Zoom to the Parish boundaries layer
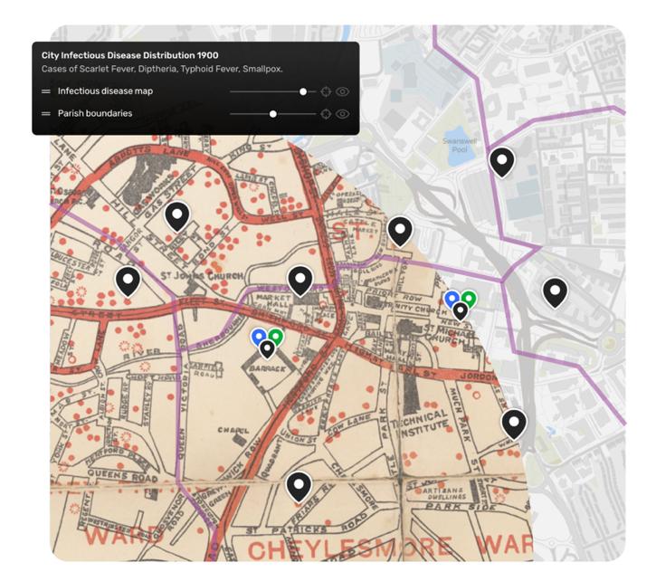The width and height of the screenshot is (656, 572). coord(326,113)
